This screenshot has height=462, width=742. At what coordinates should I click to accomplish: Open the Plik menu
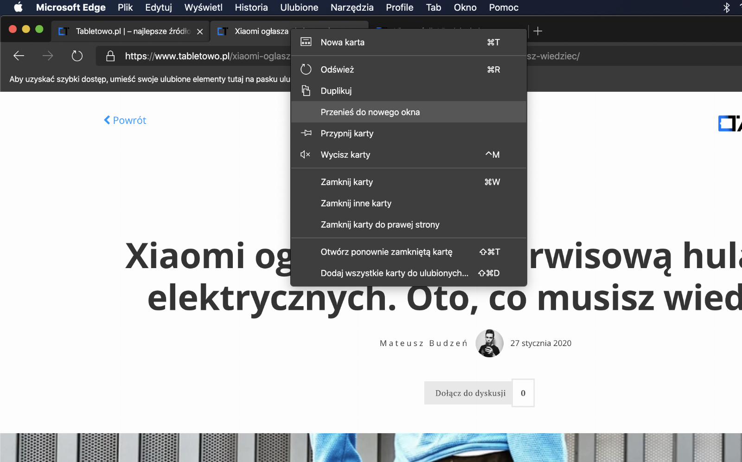125,7
